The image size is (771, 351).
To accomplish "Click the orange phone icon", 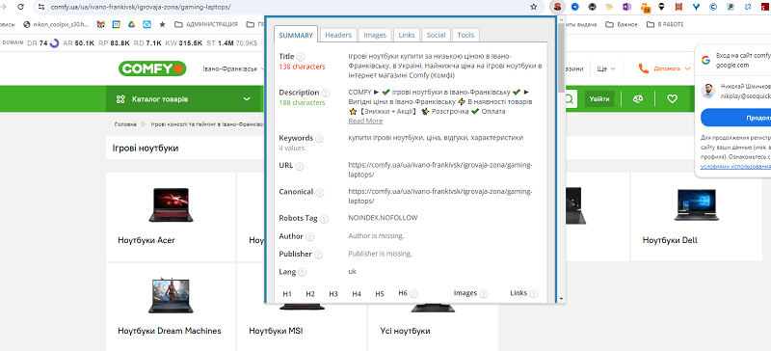I will (644, 68).
